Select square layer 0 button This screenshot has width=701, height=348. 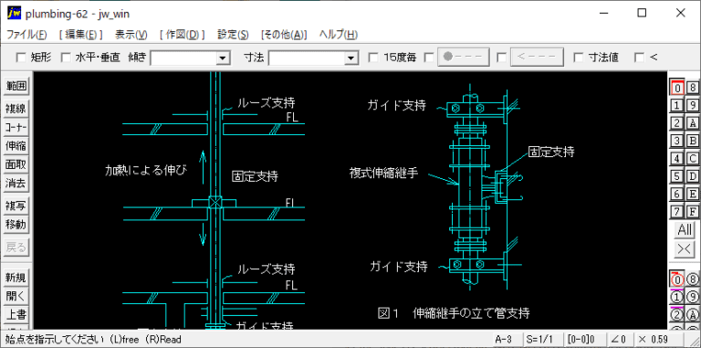pos(677,88)
